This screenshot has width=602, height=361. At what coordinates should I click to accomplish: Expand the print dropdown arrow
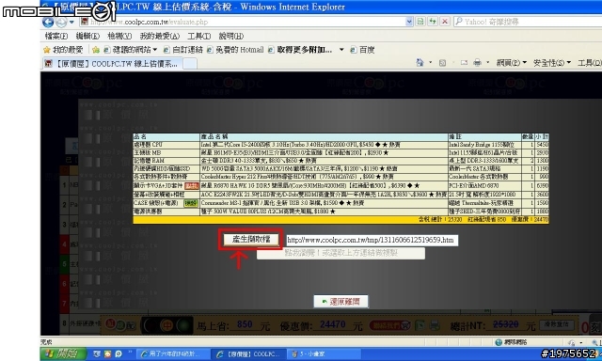[x=487, y=63]
